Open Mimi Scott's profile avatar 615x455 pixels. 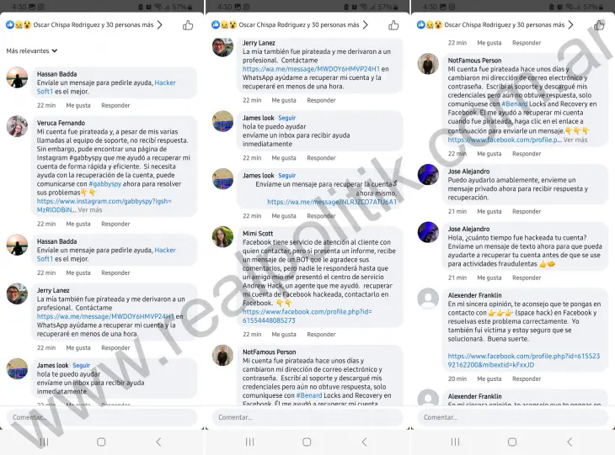[x=222, y=237]
